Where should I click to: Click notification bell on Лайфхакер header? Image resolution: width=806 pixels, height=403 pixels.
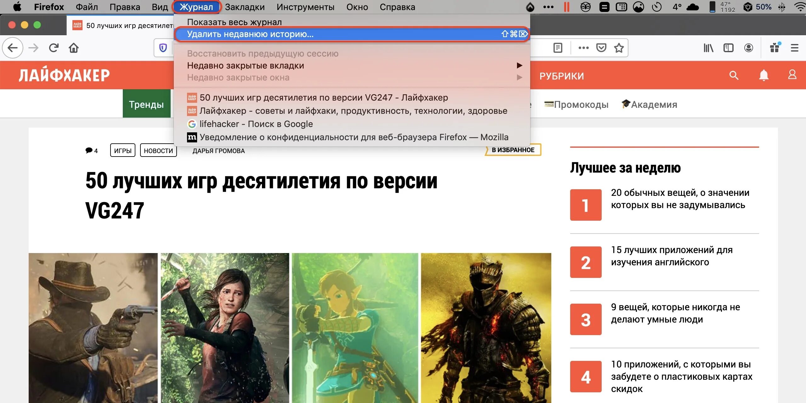pos(763,75)
